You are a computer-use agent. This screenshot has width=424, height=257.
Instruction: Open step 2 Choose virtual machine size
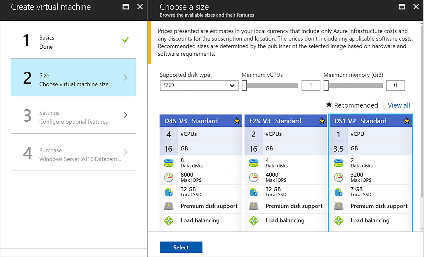tap(74, 77)
